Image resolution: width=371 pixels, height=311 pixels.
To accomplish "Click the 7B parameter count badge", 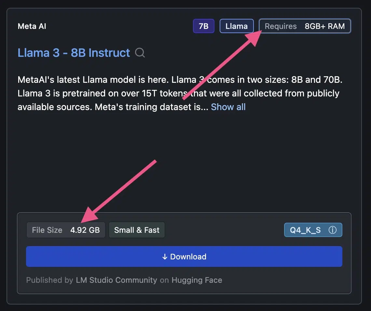I will 203,26.
